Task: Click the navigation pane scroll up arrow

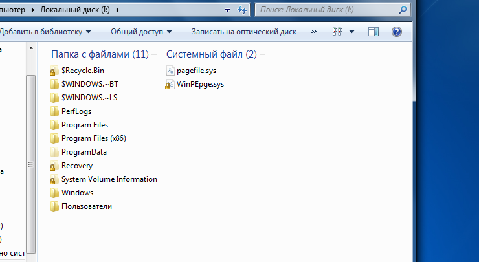Action: tap(31, 49)
